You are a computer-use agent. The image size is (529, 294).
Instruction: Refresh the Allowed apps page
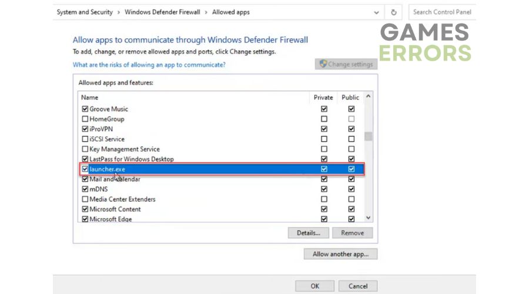(x=393, y=12)
